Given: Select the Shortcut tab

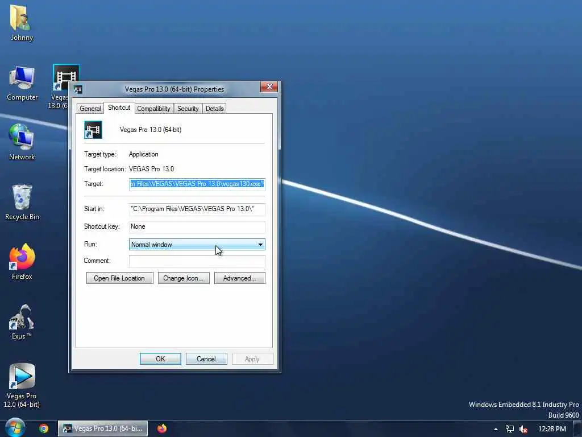Looking at the screenshot, I should (x=119, y=108).
